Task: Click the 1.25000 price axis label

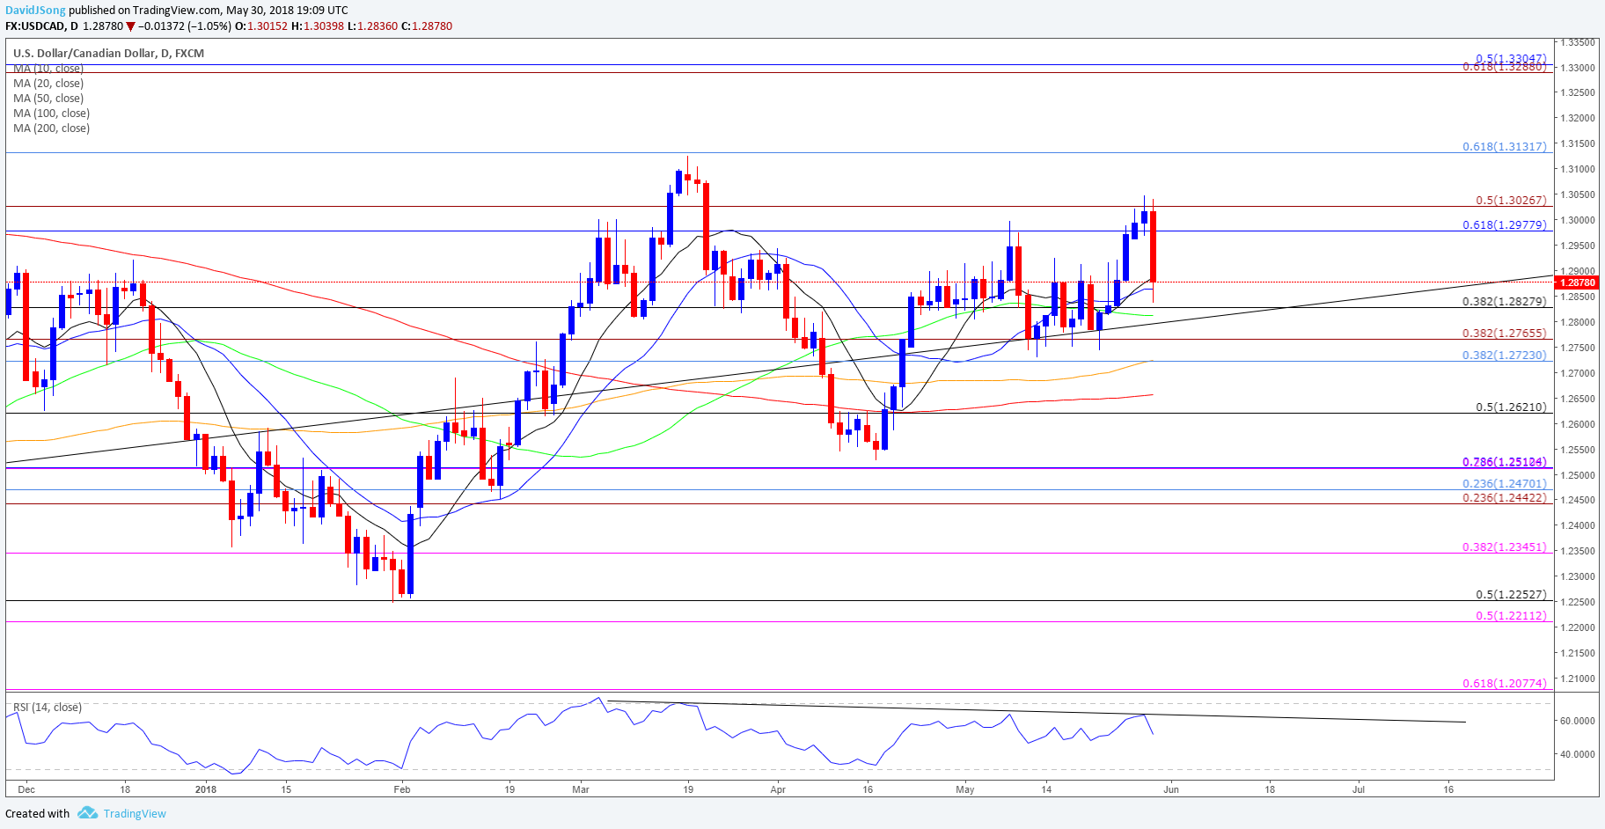Action: click(x=1579, y=475)
